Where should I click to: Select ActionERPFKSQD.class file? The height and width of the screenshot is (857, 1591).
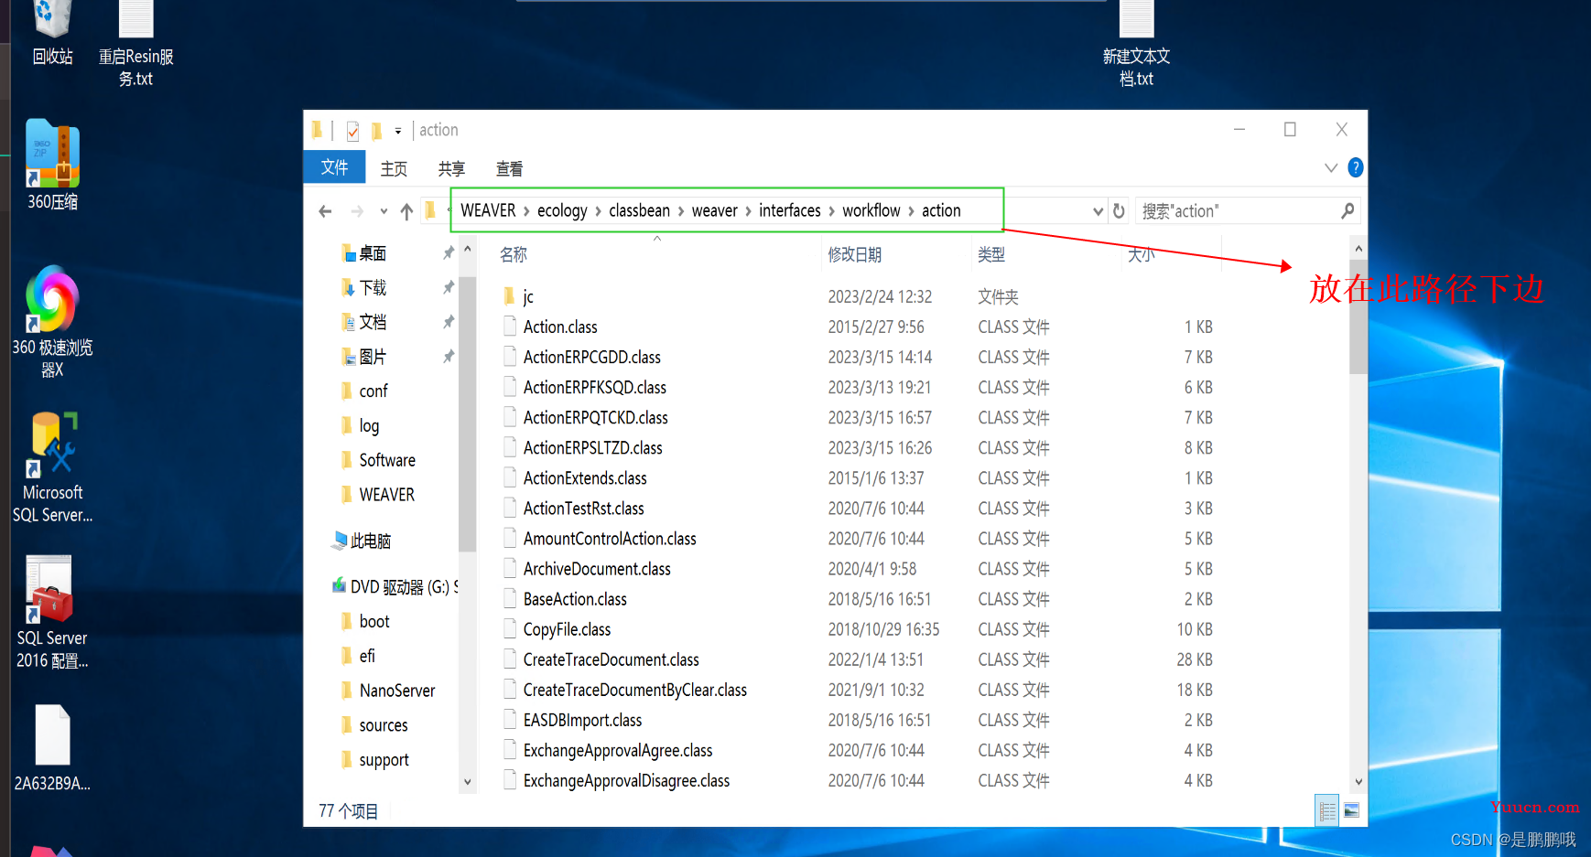(595, 387)
